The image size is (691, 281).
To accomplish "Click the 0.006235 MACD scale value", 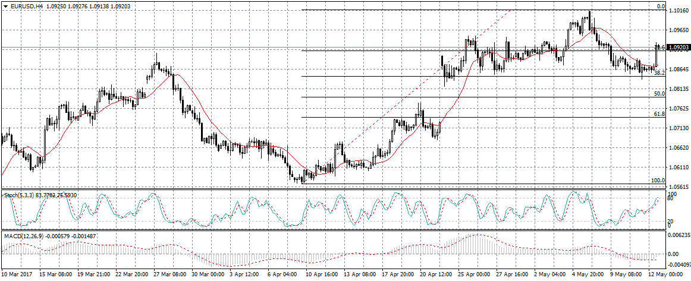I will tap(679, 236).
